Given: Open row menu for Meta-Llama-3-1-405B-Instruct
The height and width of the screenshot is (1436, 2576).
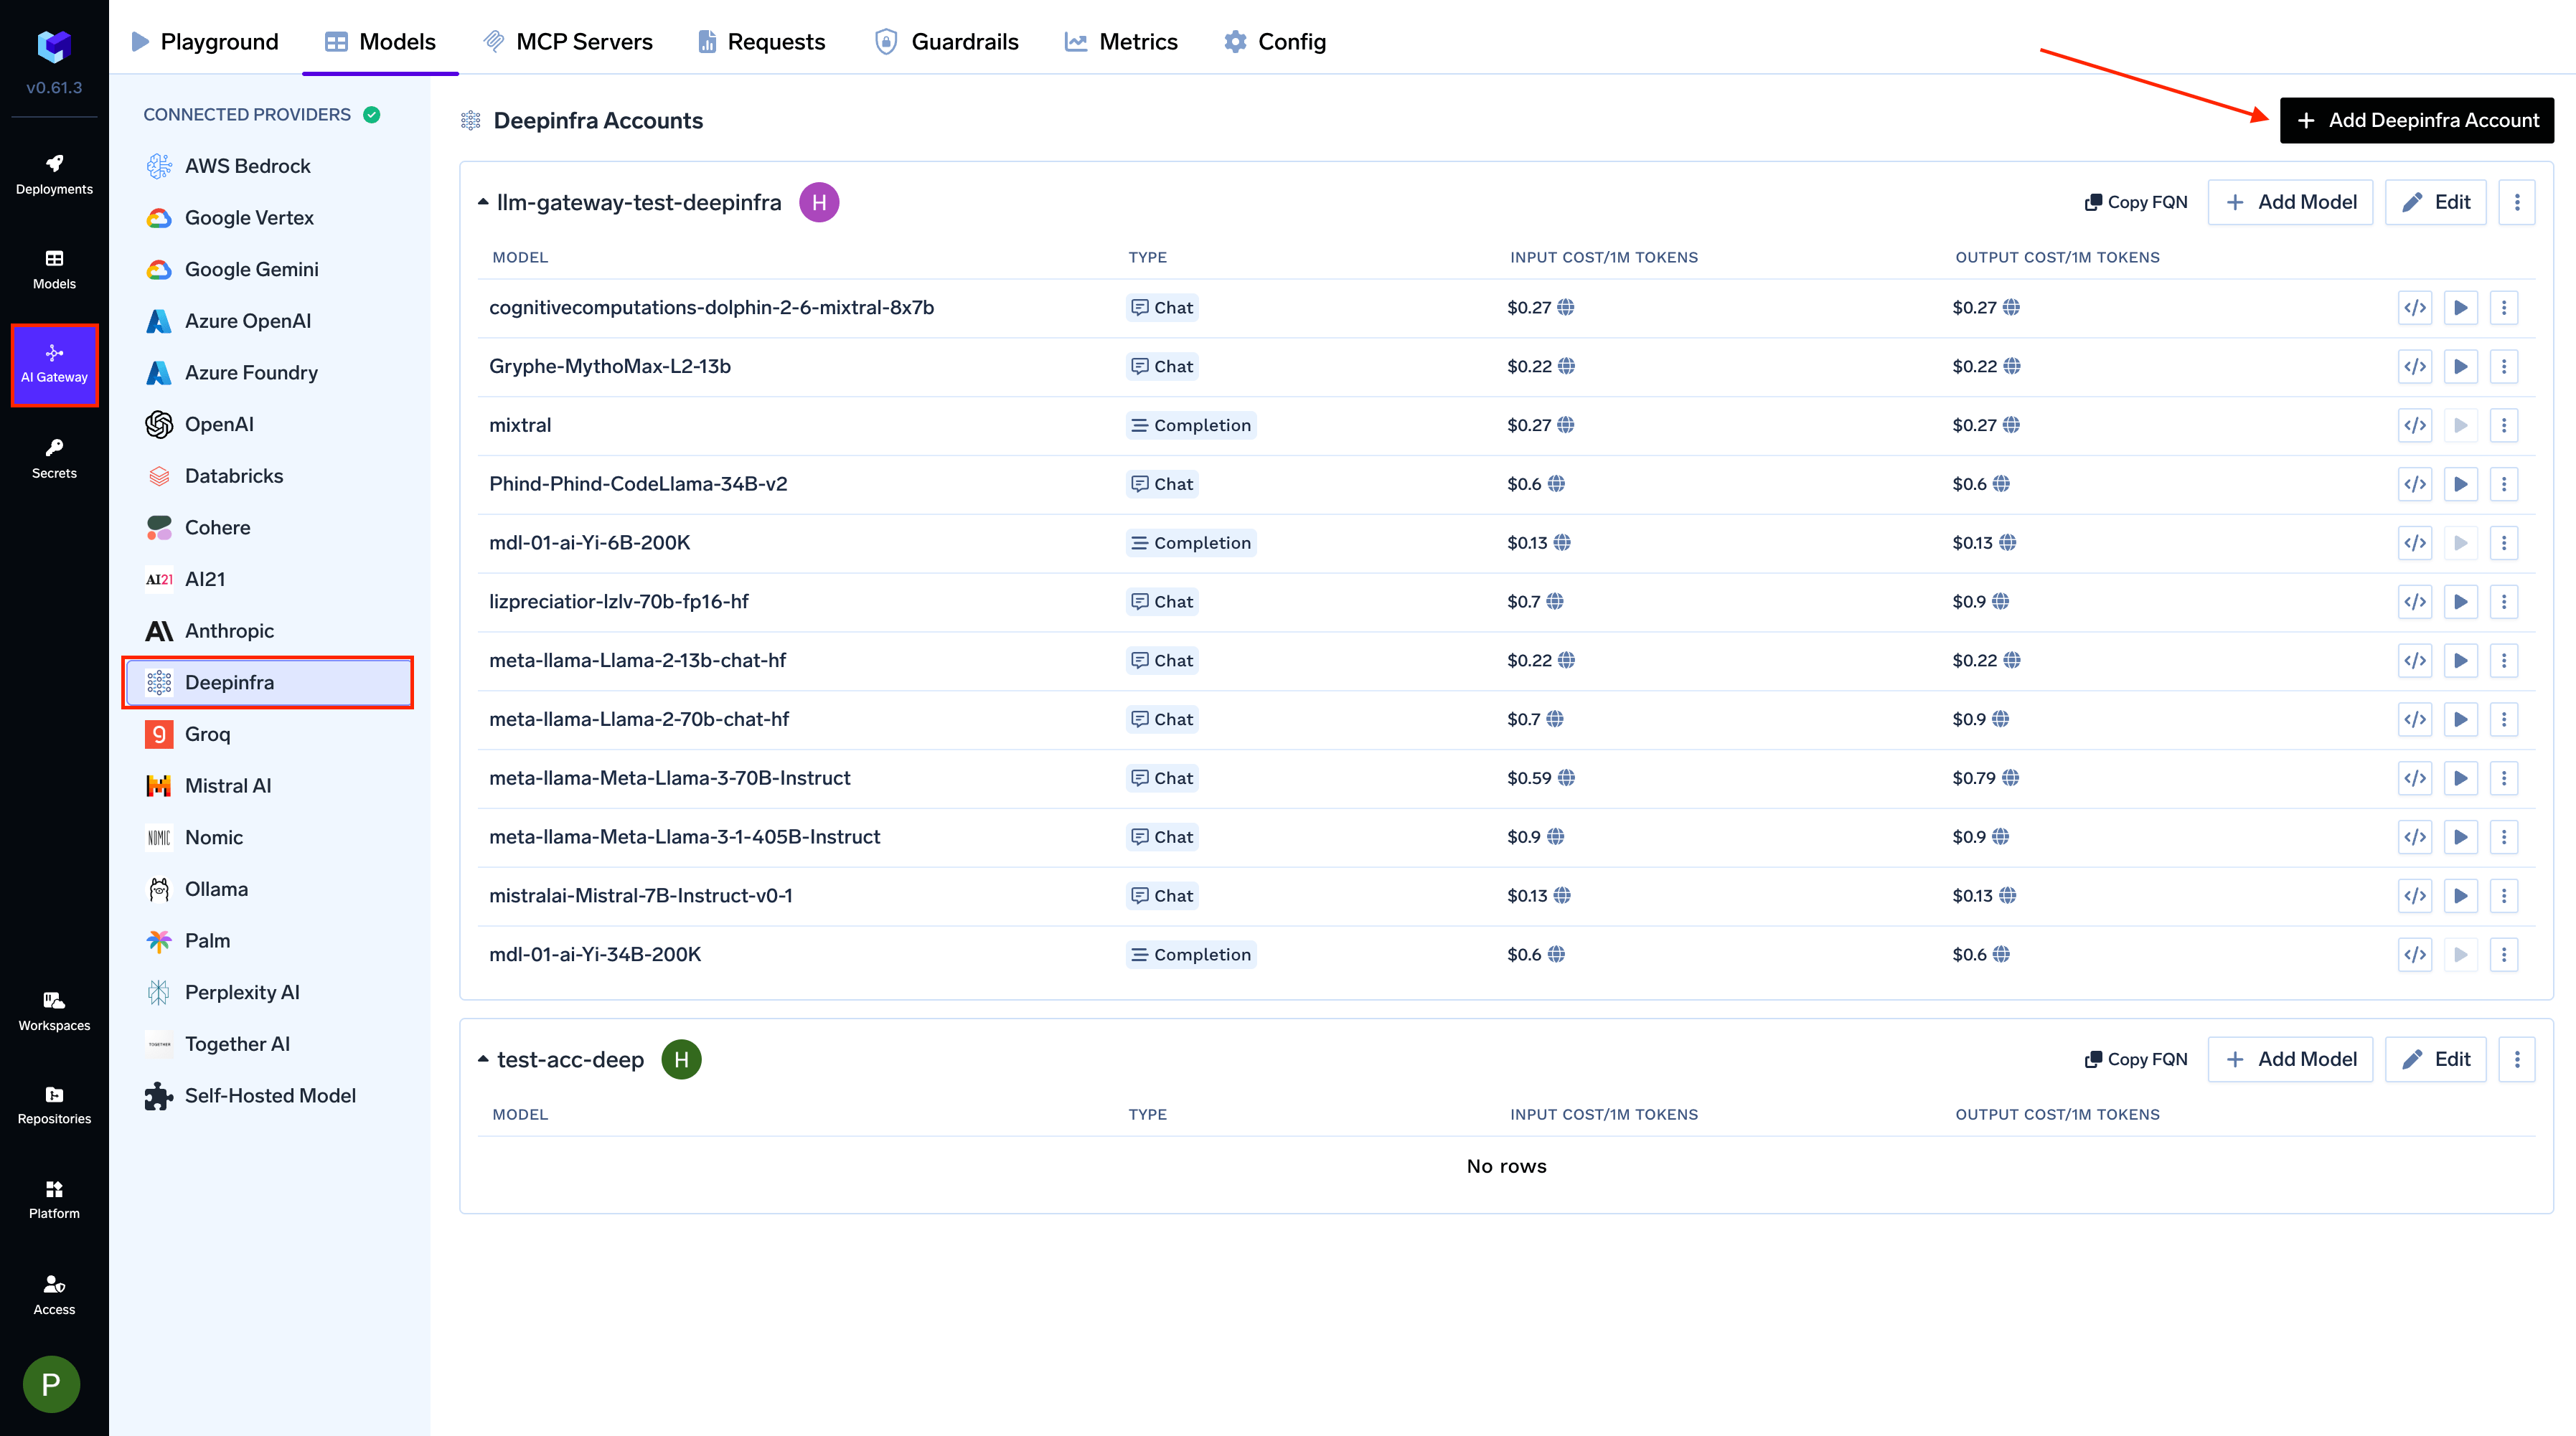Looking at the screenshot, I should pos(2504,837).
